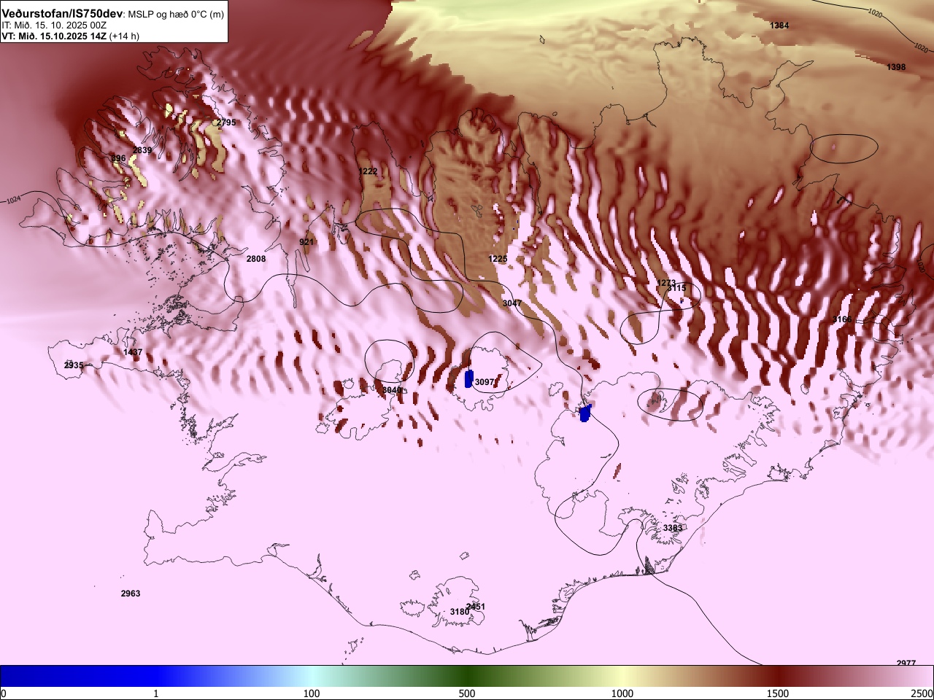Click the 3040 height value
This screenshot has height=700, width=934.
[x=392, y=390]
